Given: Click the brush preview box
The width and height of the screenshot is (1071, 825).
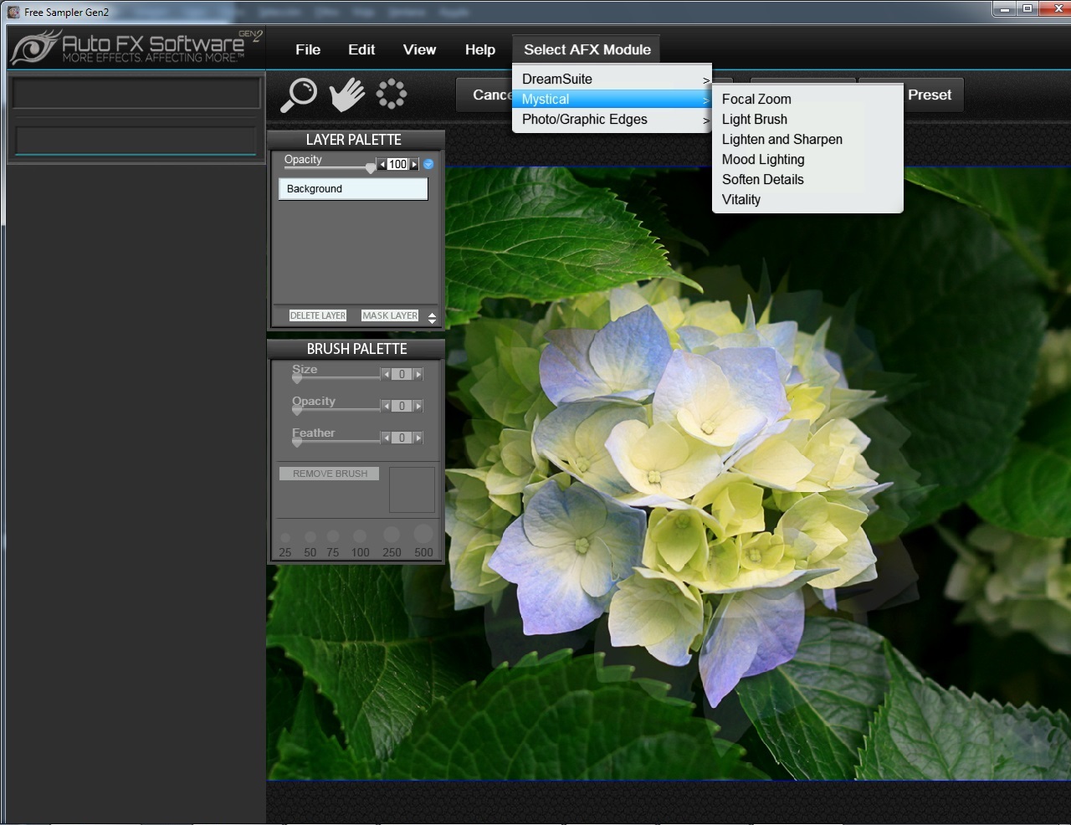Looking at the screenshot, I should pyautogui.click(x=412, y=489).
